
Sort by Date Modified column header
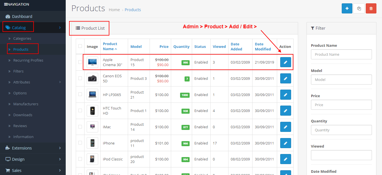click(263, 46)
